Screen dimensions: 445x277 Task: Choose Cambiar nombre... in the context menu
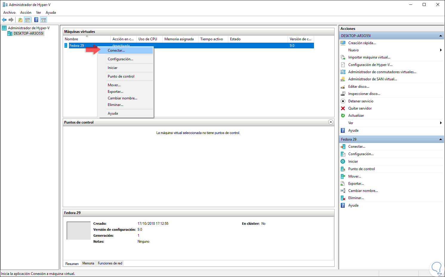tap(125, 98)
